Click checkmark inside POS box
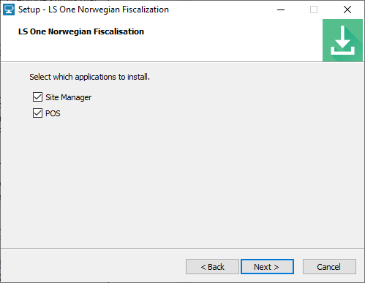The height and width of the screenshot is (283, 365). pos(37,113)
